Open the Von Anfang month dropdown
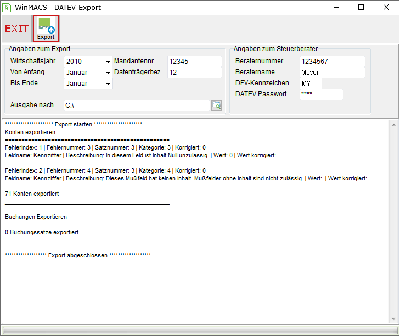The image size is (400, 336). [x=88, y=73]
